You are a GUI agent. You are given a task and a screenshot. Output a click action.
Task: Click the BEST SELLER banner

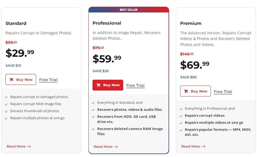point(129,10)
